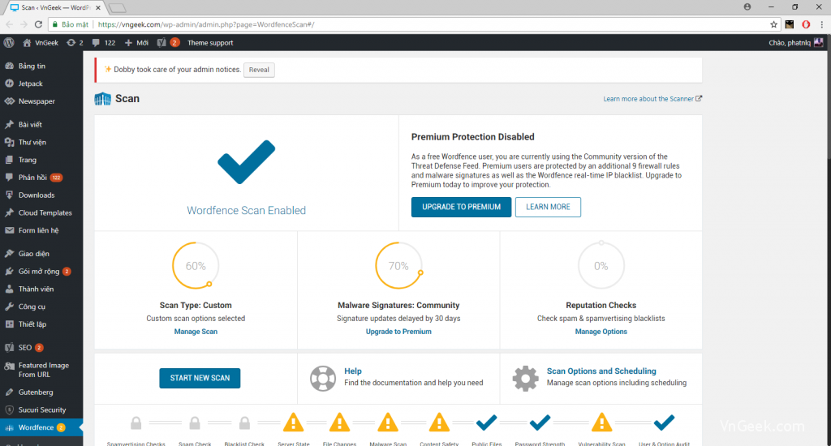Open Bảng tin dashboard menu
This screenshot has width=831, height=446.
click(x=41, y=66)
